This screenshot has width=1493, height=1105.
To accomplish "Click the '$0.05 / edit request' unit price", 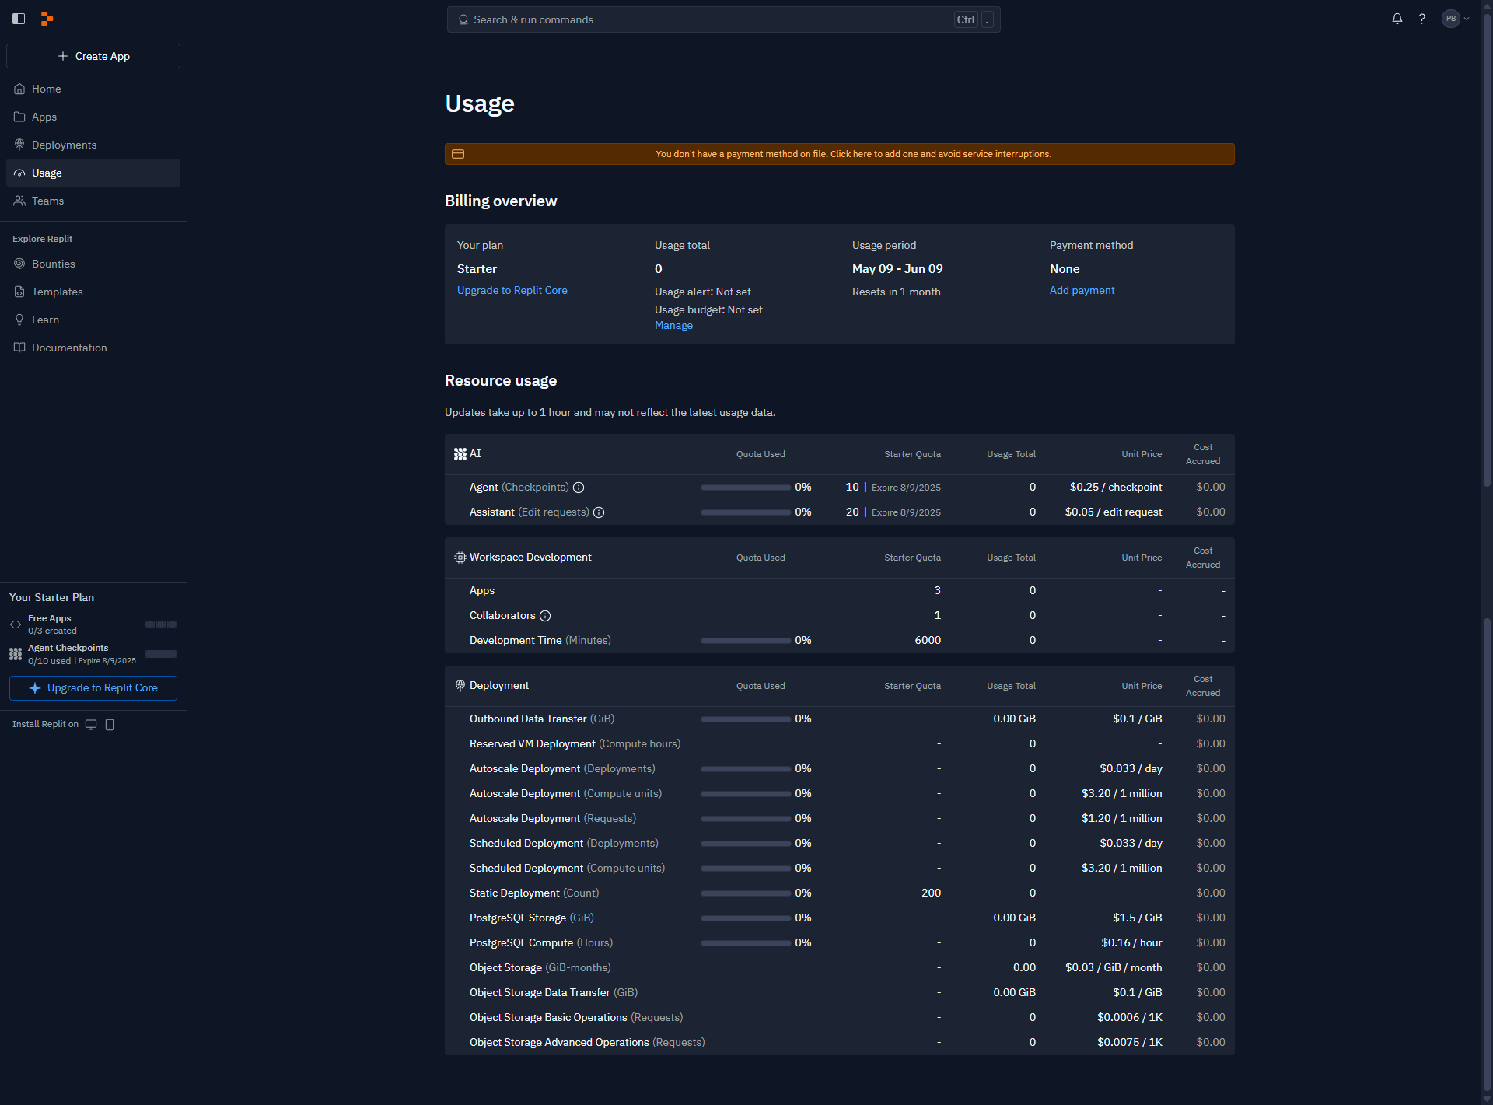I will [1114, 512].
